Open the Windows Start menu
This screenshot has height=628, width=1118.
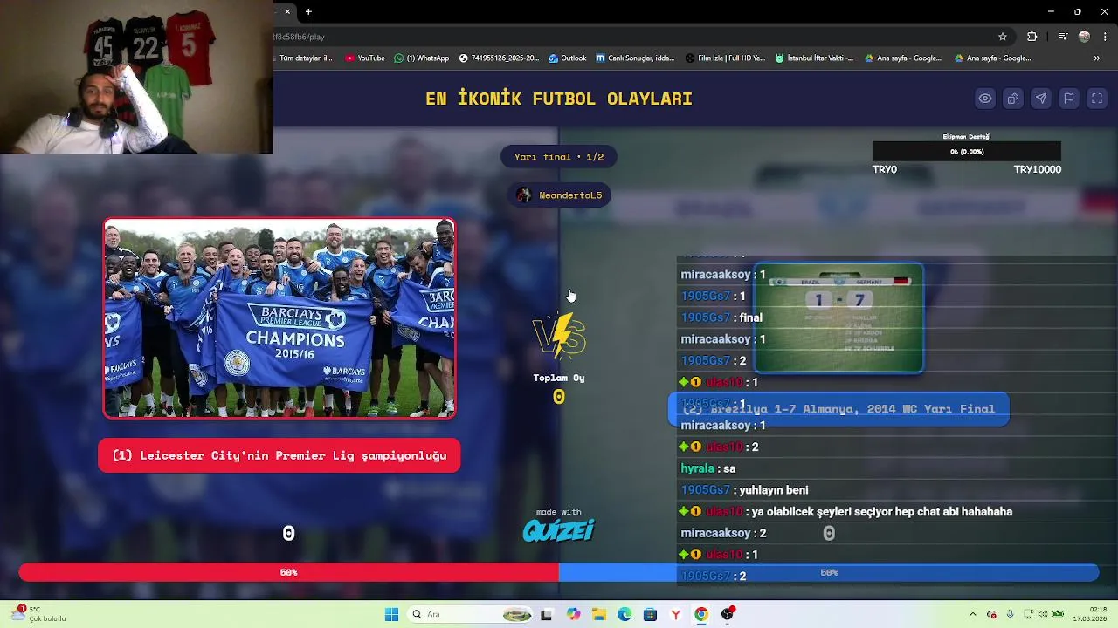pos(391,614)
